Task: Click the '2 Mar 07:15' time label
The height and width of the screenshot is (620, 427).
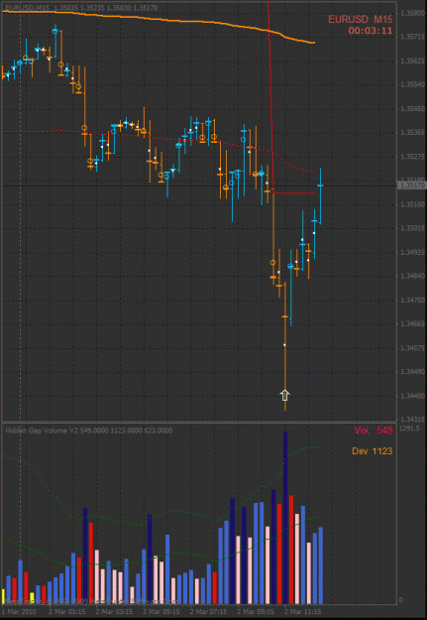Action: point(207,611)
